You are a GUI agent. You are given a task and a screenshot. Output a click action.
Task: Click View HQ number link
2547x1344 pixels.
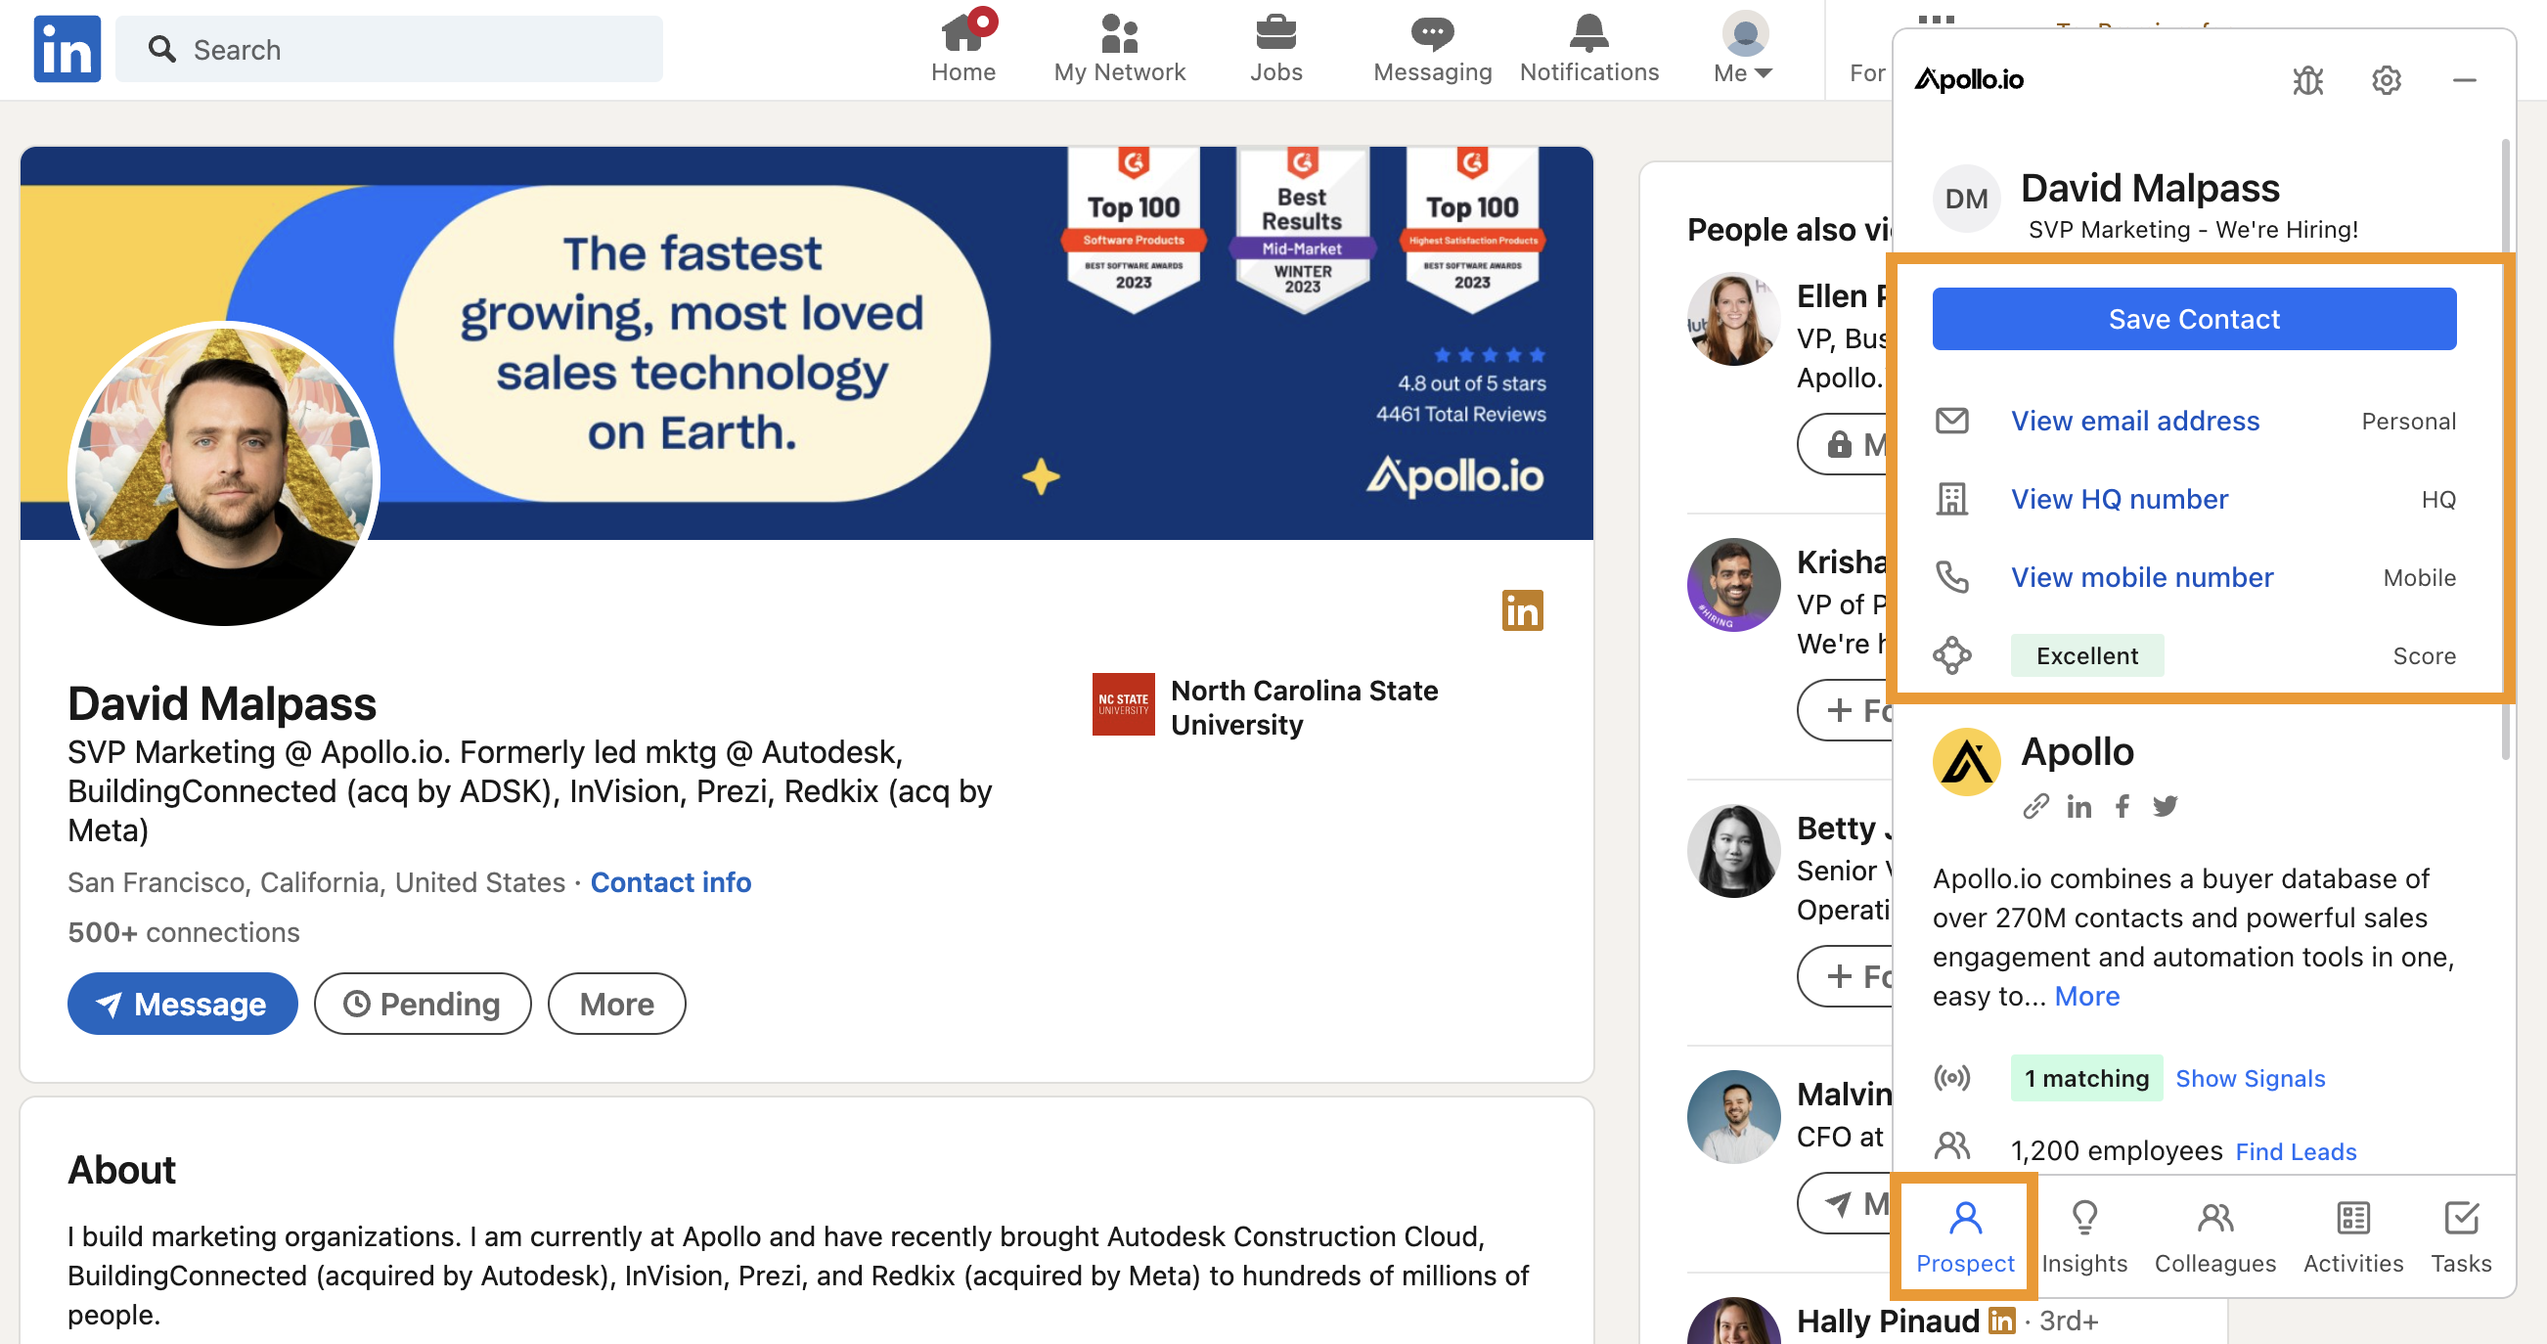2119,499
